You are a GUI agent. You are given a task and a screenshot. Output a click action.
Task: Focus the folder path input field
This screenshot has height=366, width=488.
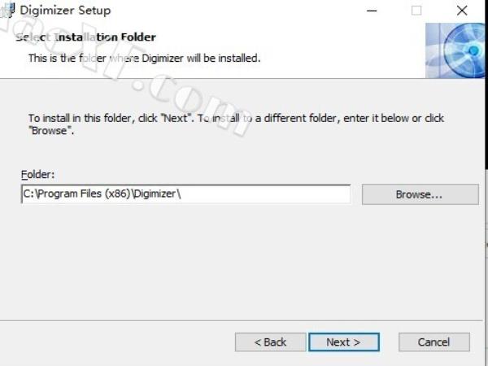tap(186, 194)
